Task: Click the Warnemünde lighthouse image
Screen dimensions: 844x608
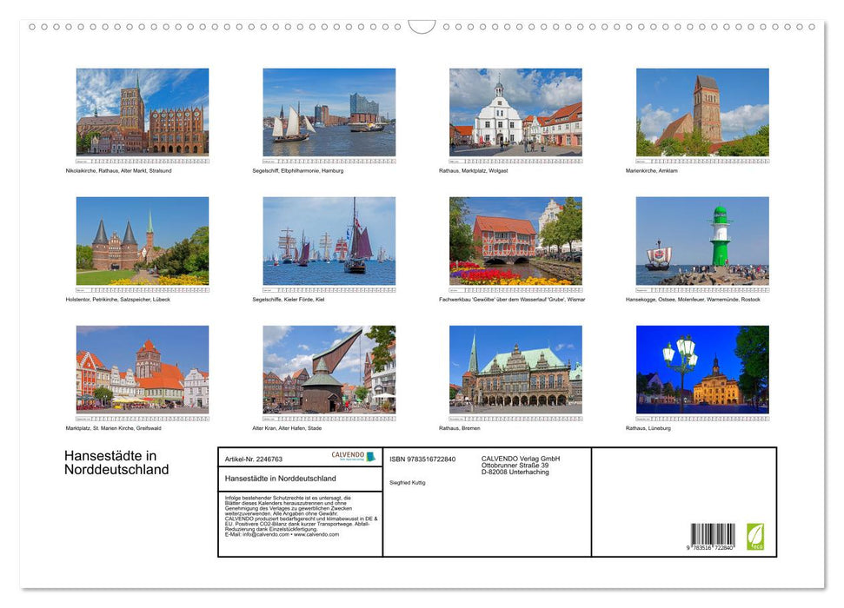Action: [x=702, y=241]
